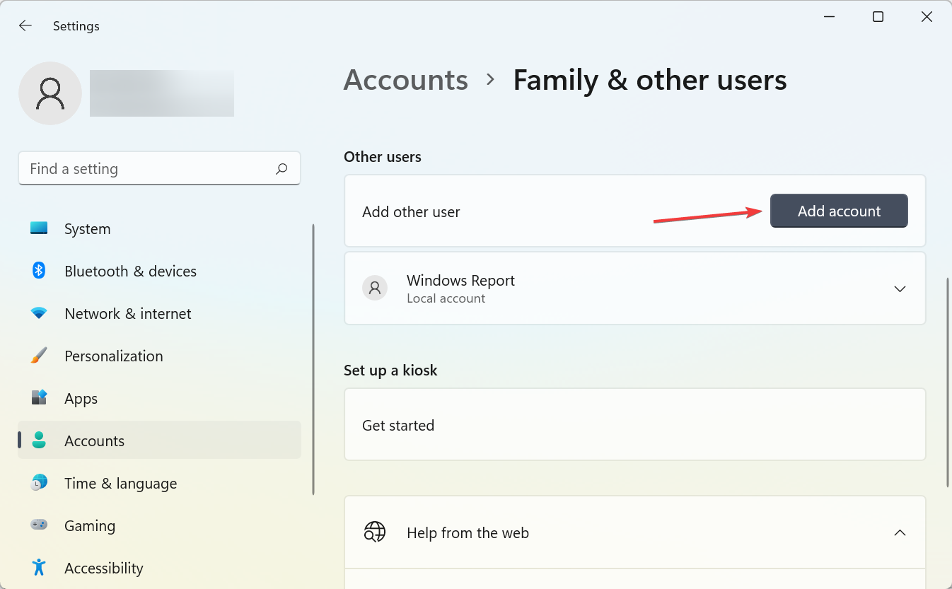Screen dimensions: 952x589
Task: Minimize the Settings window
Action: pyautogui.click(x=830, y=17)
